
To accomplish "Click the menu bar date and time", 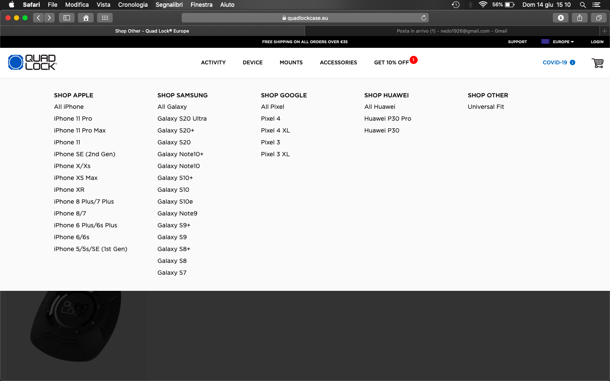I will pos(546,5).
